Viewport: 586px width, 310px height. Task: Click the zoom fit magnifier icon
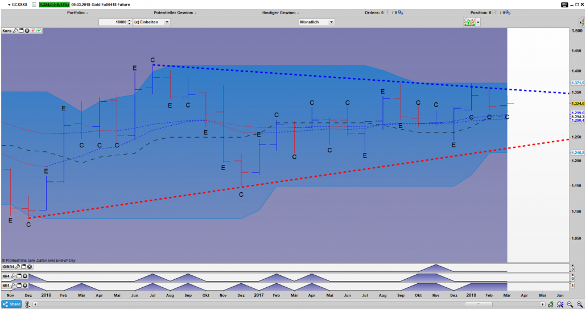560,304
